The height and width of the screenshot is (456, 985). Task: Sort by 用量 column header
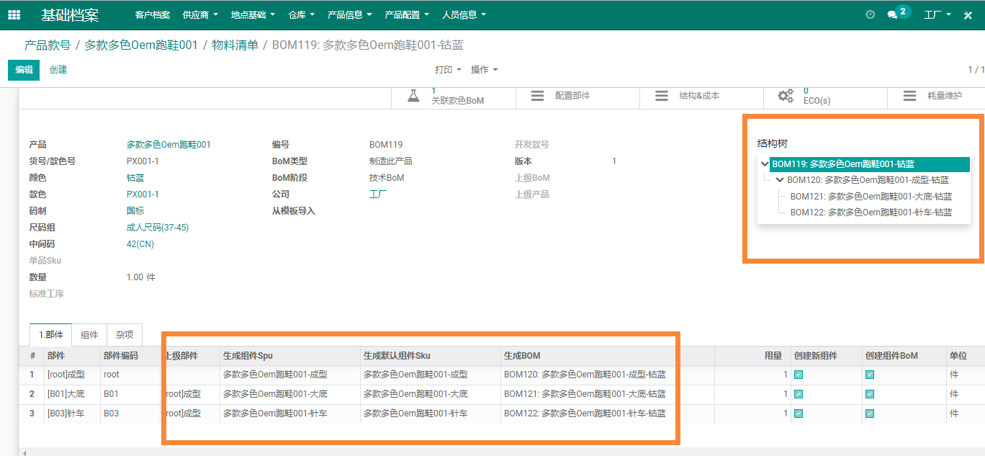[x=752, y=356]
